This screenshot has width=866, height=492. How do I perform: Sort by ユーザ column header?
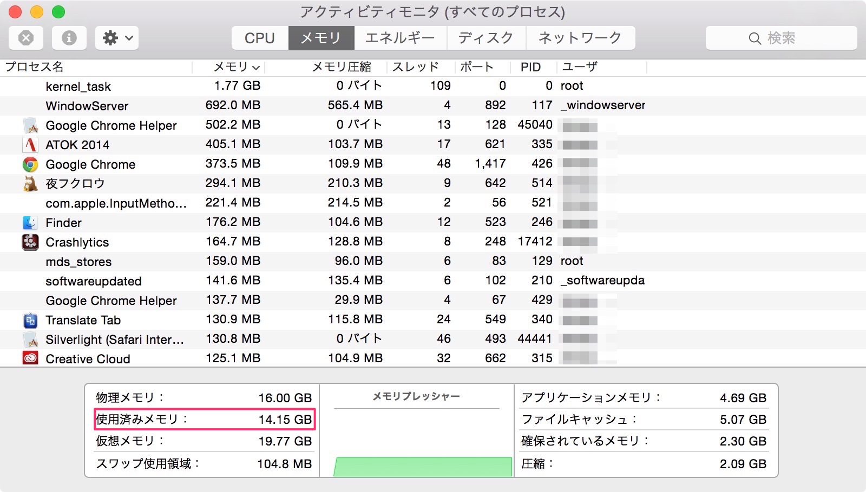tap(580, 67)
